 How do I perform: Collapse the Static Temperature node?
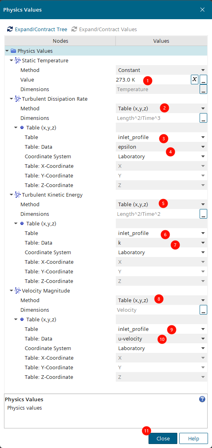point(12,61)
